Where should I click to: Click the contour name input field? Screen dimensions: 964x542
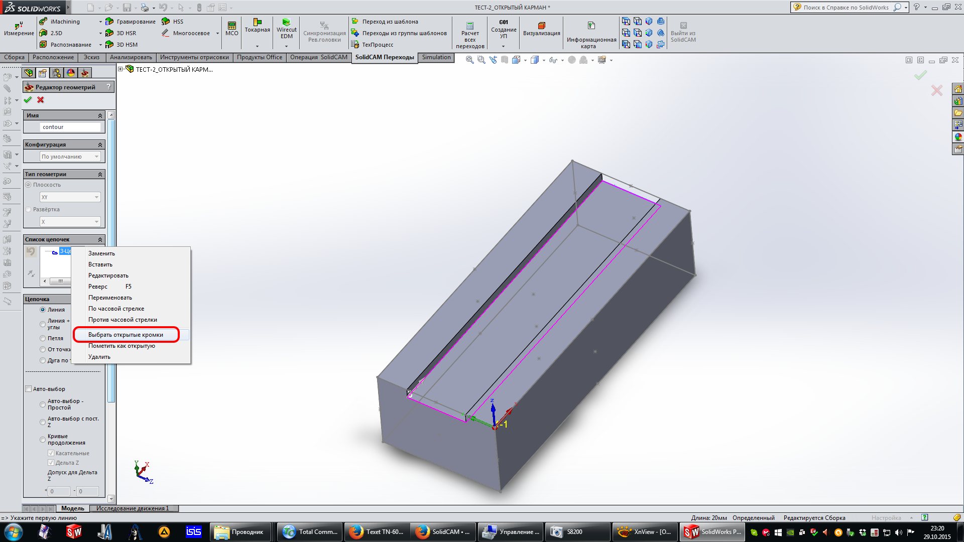[70, 127]
